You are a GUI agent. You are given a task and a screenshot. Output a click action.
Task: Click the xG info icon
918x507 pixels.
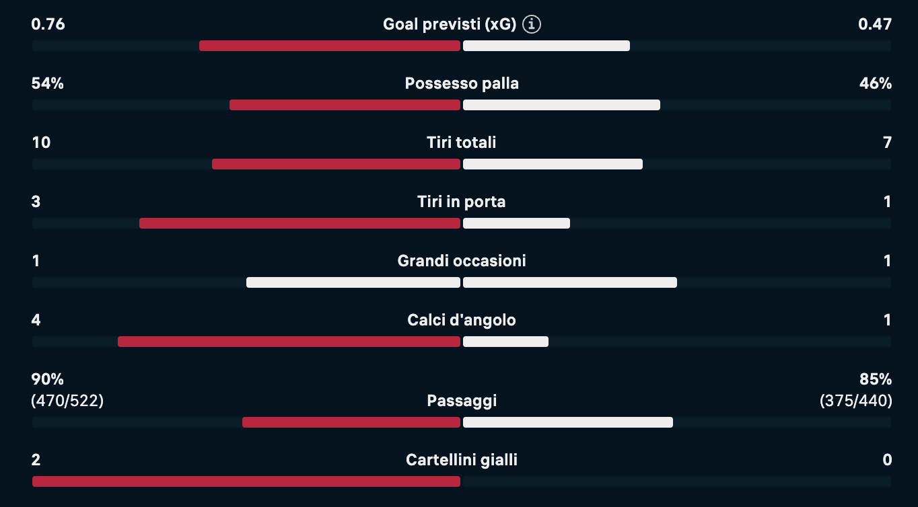coord(532,25)
